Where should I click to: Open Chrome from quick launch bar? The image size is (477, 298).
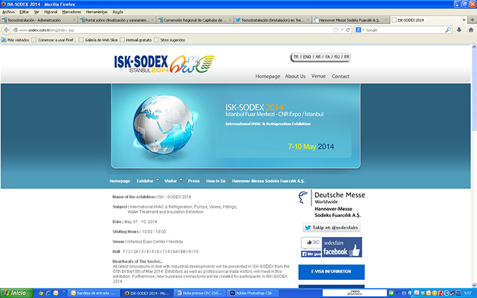(41, 293)
